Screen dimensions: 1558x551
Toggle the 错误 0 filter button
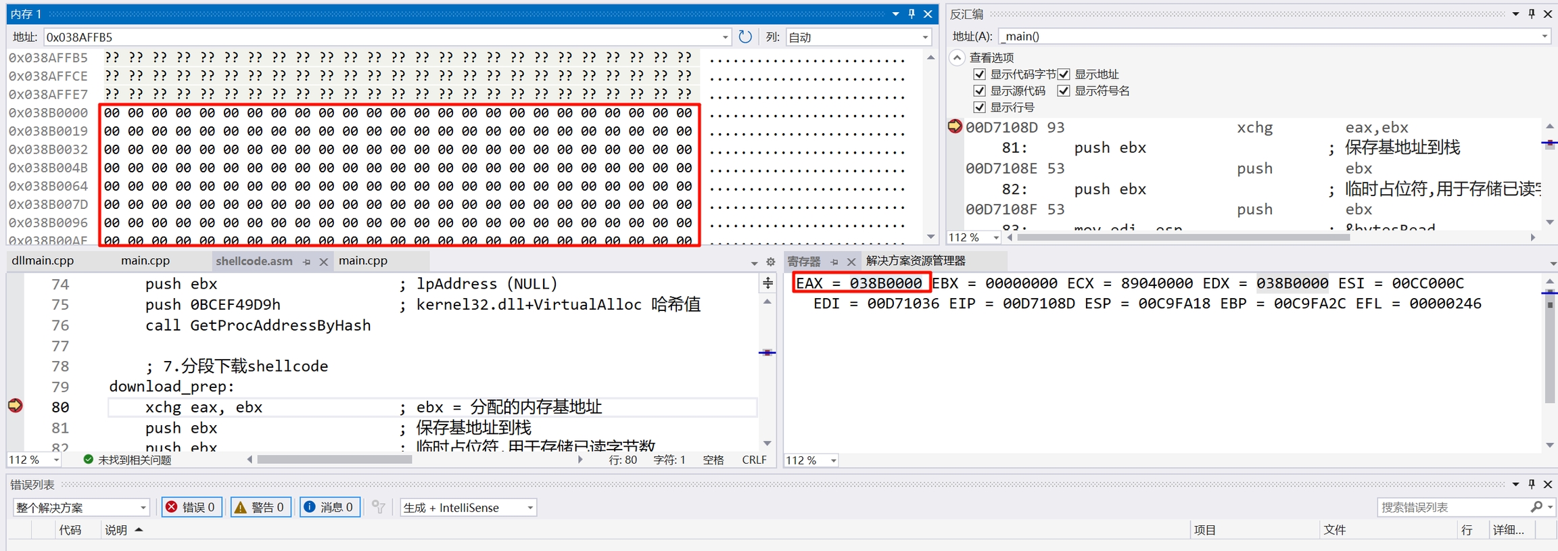click(x=191, y=507)
